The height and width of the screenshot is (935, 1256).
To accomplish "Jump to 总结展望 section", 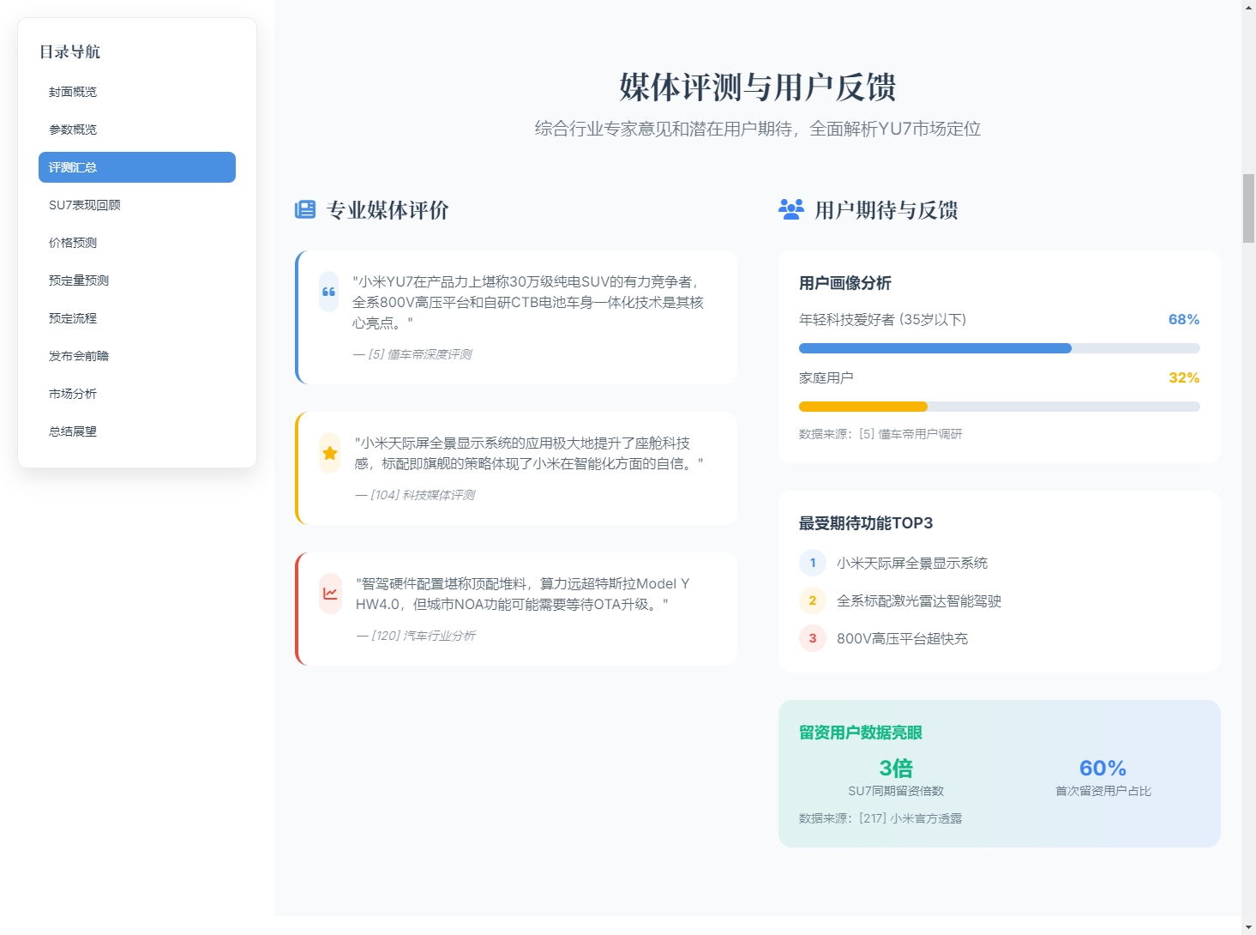I will click(x=137, y=431).
